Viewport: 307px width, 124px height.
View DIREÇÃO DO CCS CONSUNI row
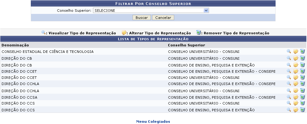point(289,103)
